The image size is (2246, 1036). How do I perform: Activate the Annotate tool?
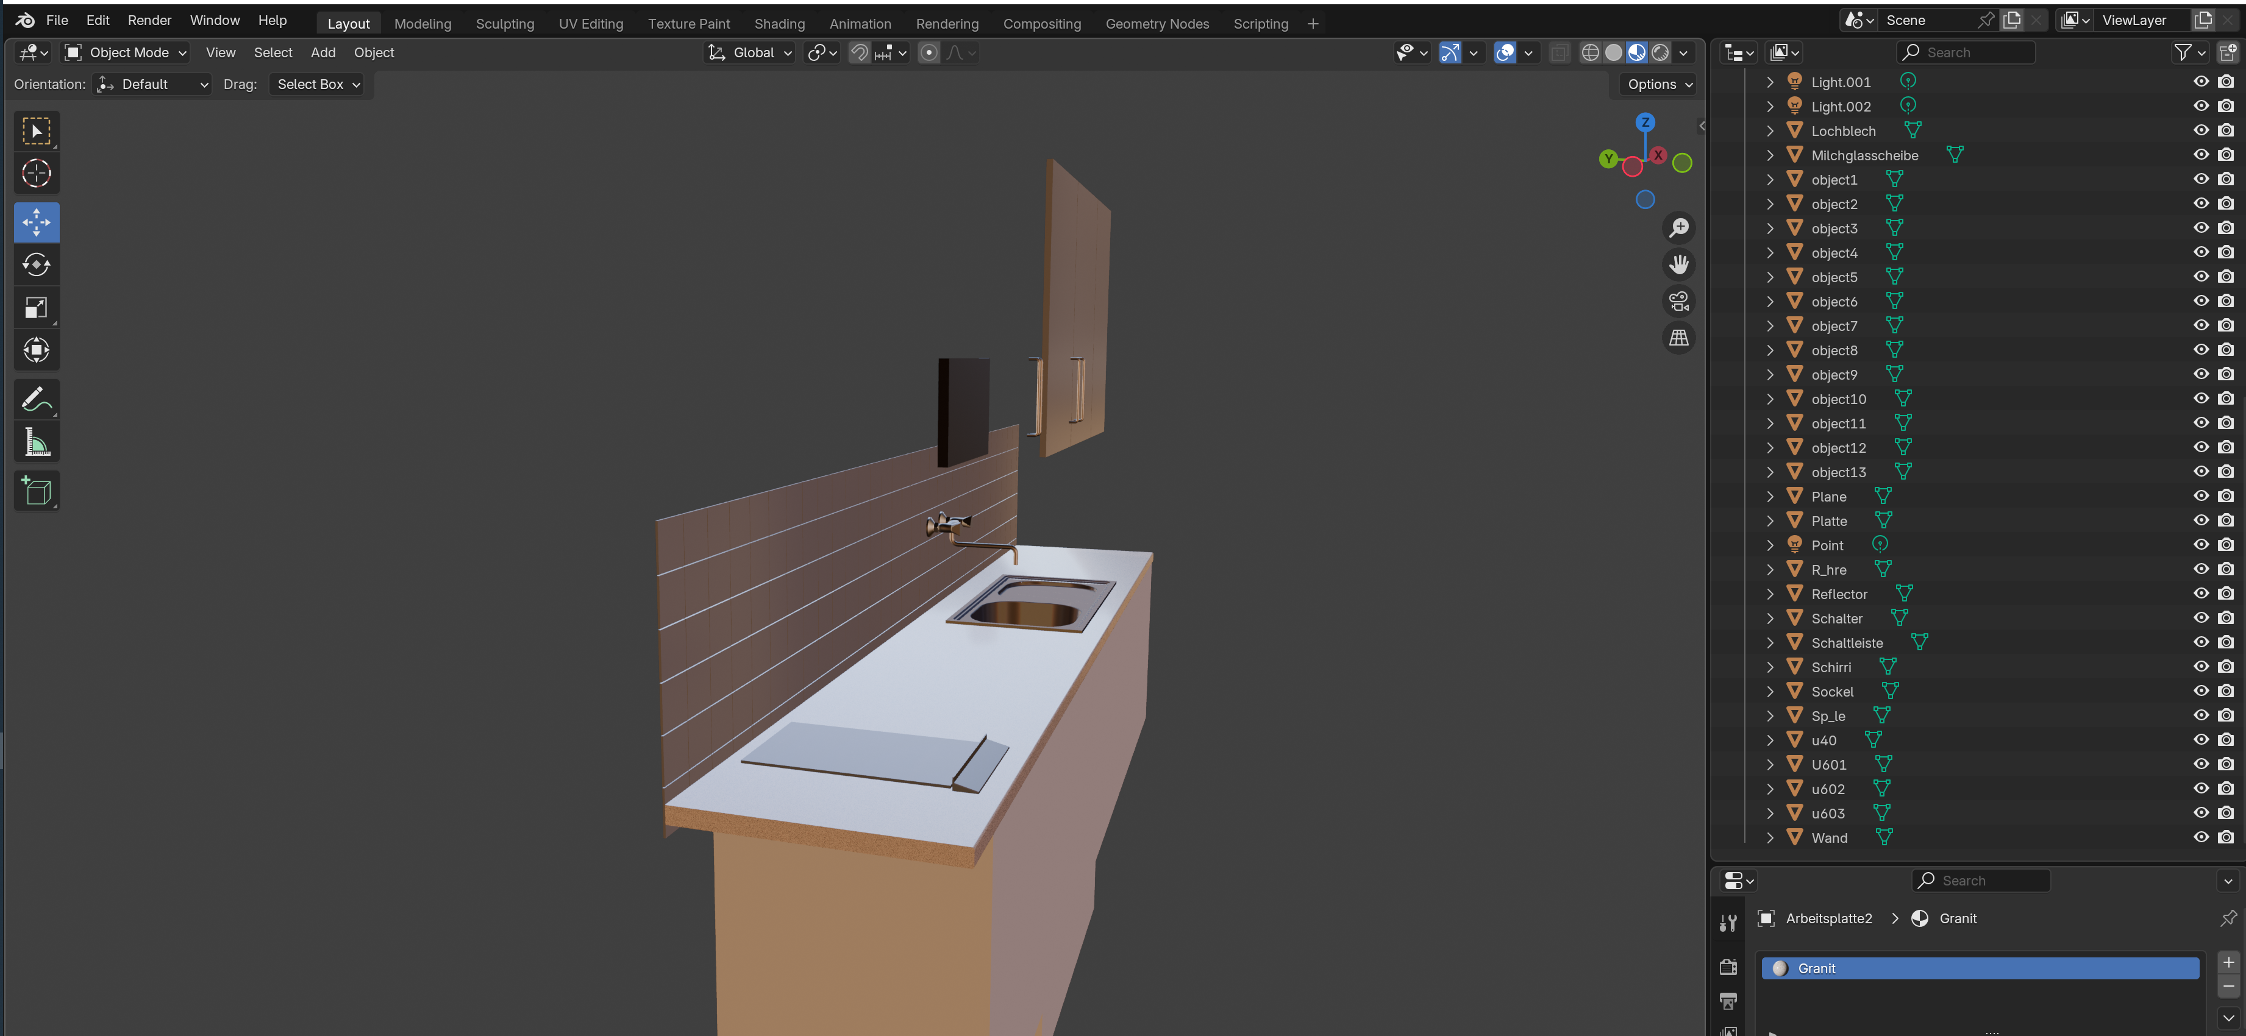pos(37,400)
